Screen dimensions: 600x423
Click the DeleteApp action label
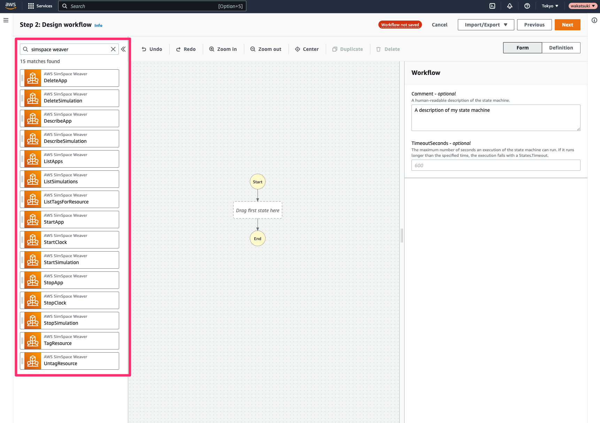(x=55, y=80)
